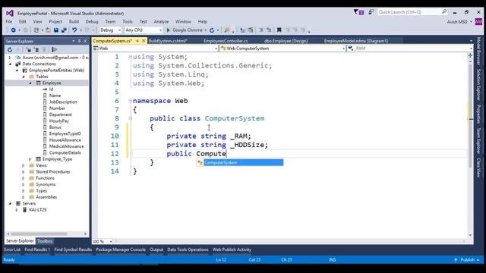Viewport: 486px width, 273px height.
Task: Click the comment out lines icon
Action: point(261,30)
